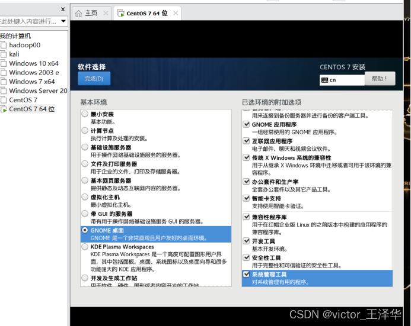Screen dimensions: 411x326
Task: Select CentOS 7 64 位 in the library
Action: [31, 109]
